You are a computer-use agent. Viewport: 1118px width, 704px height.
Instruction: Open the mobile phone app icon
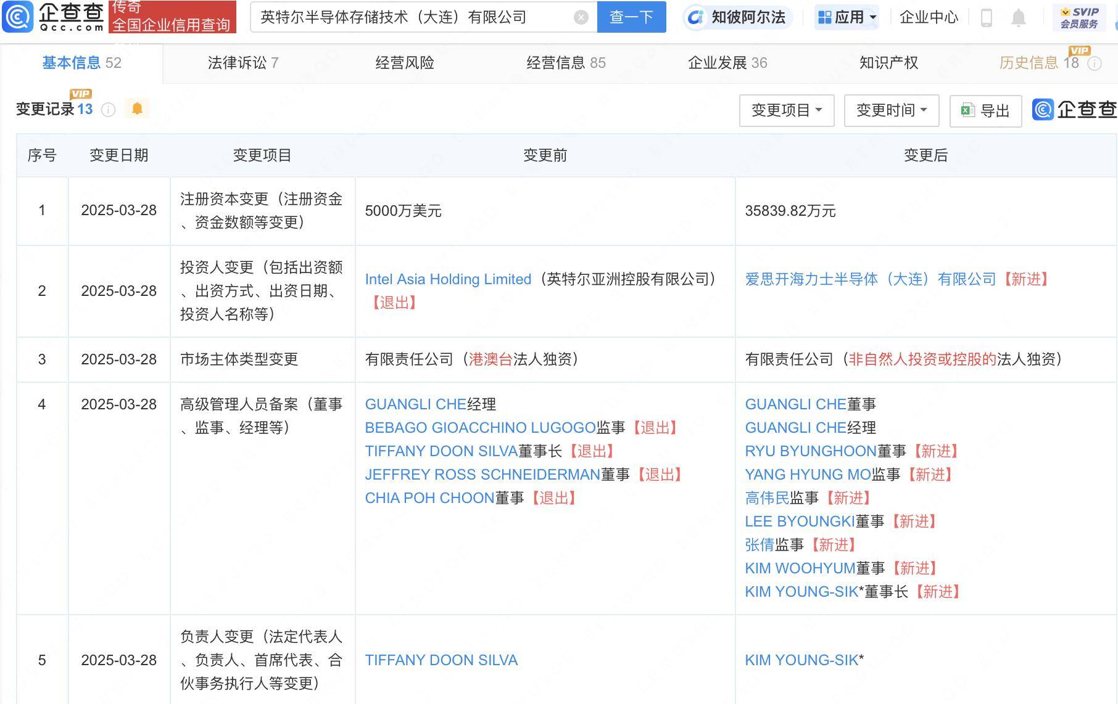pyautogui.click(x=986, y=18)
